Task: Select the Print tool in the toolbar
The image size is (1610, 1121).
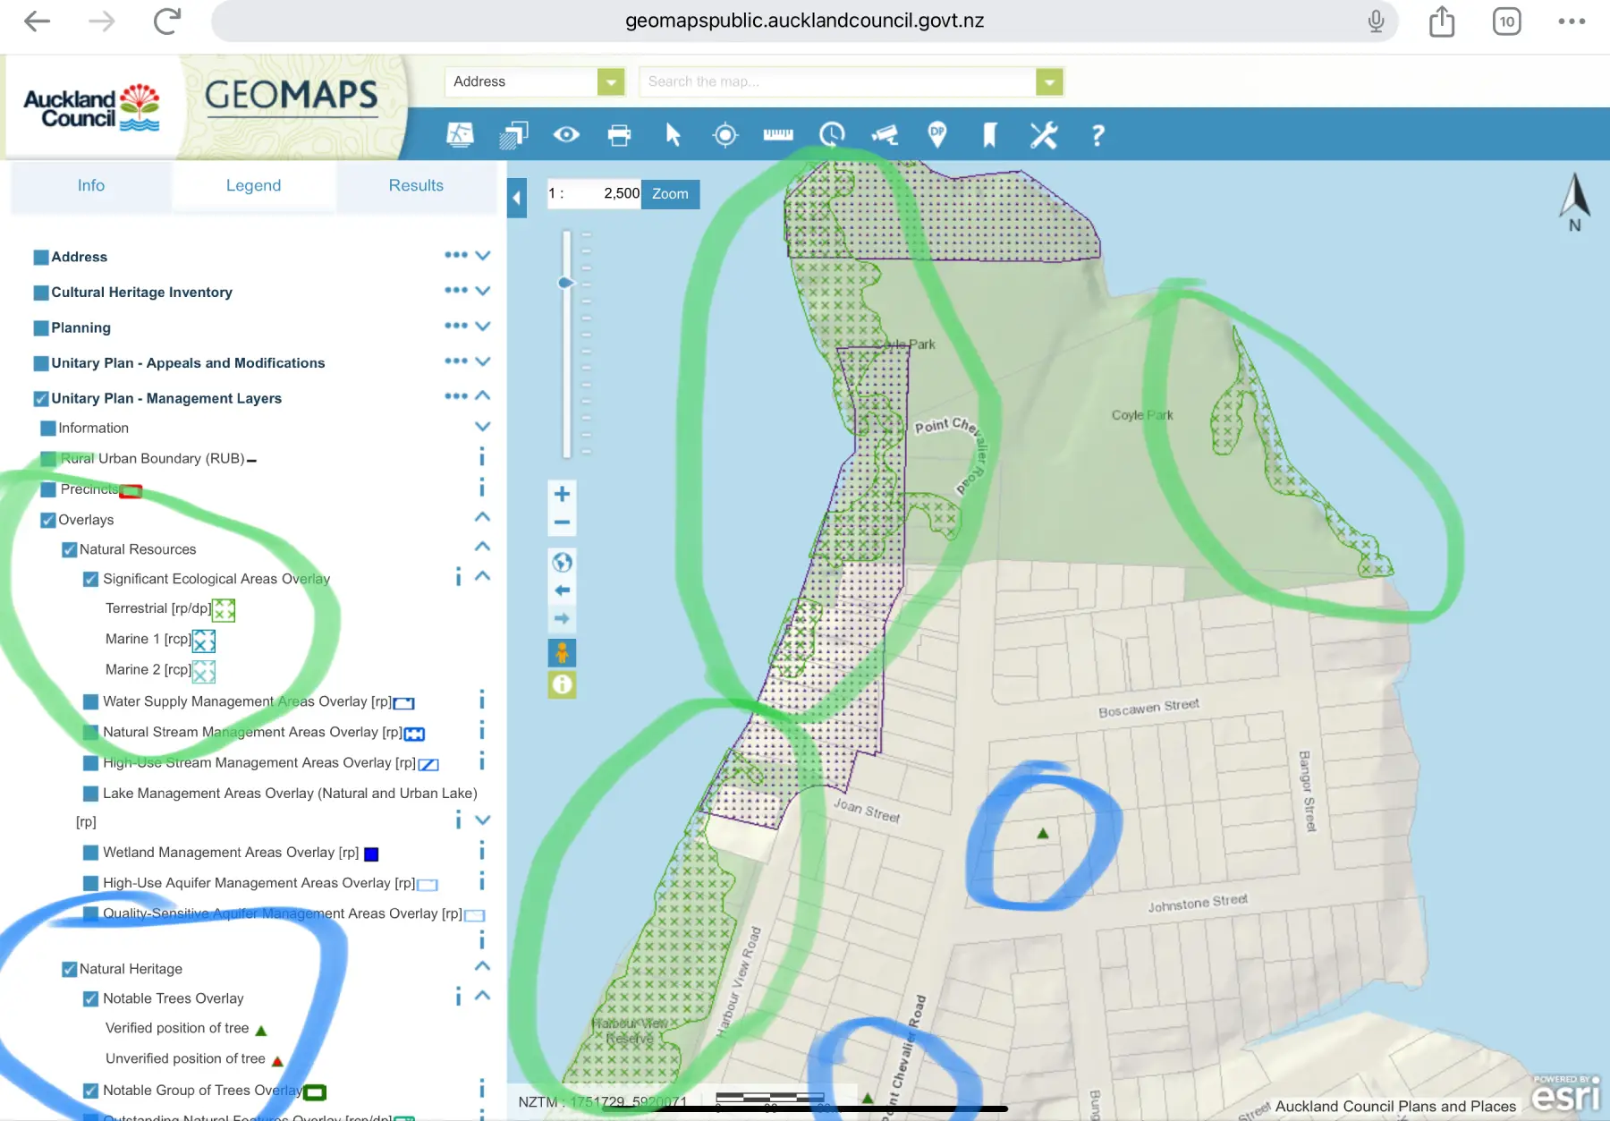Action: (x=620, y=135)
